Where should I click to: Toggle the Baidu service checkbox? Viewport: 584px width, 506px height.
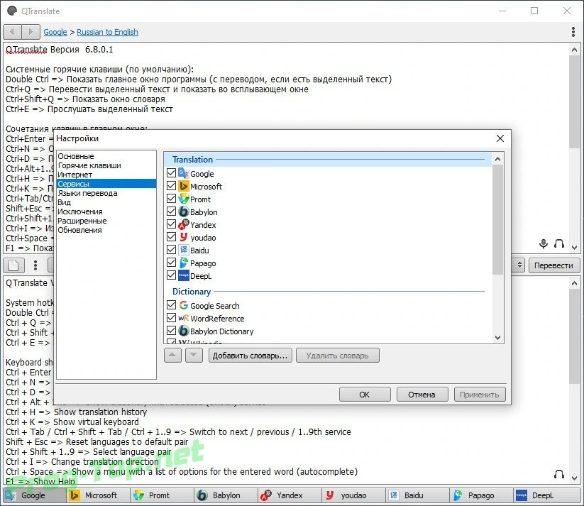[x=171, y=249]
